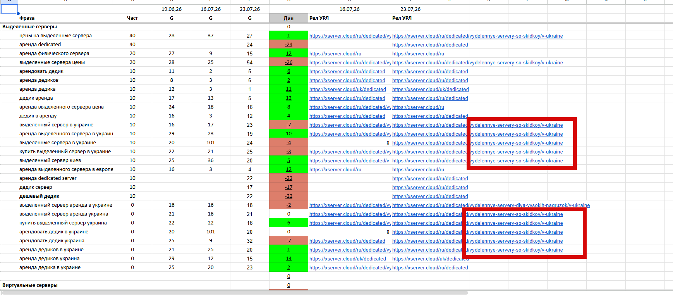Screen dimensions: 673x295
Task: Click green Дин value 14 for 'аренда дедиков украина'
Action: pyautogui.click(x=288, y=259)
